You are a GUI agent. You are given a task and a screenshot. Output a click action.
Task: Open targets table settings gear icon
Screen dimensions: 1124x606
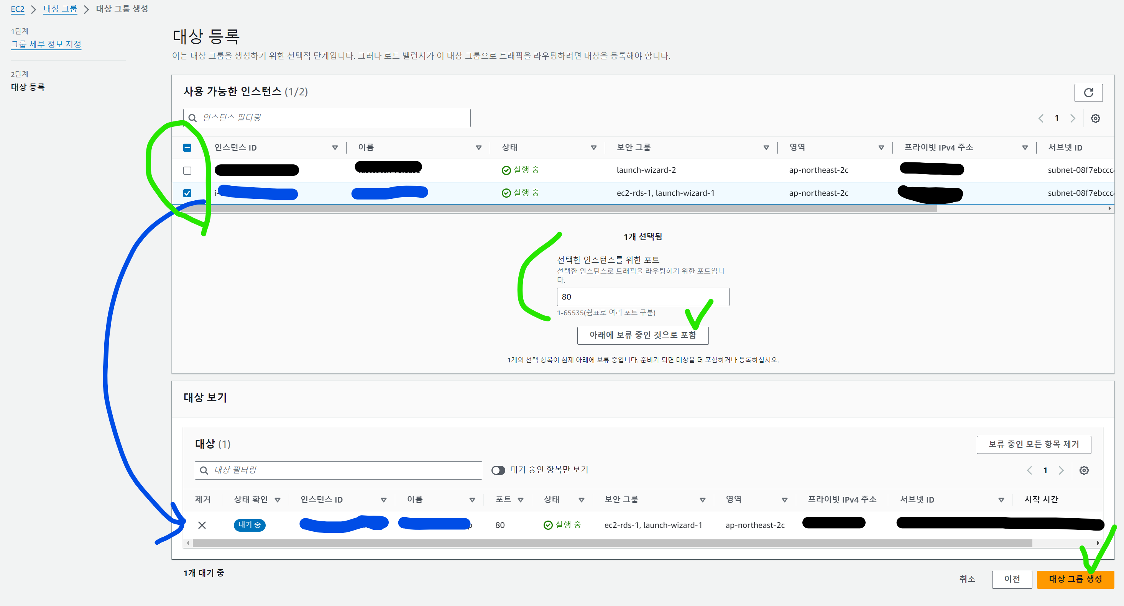coord(1083,470)
